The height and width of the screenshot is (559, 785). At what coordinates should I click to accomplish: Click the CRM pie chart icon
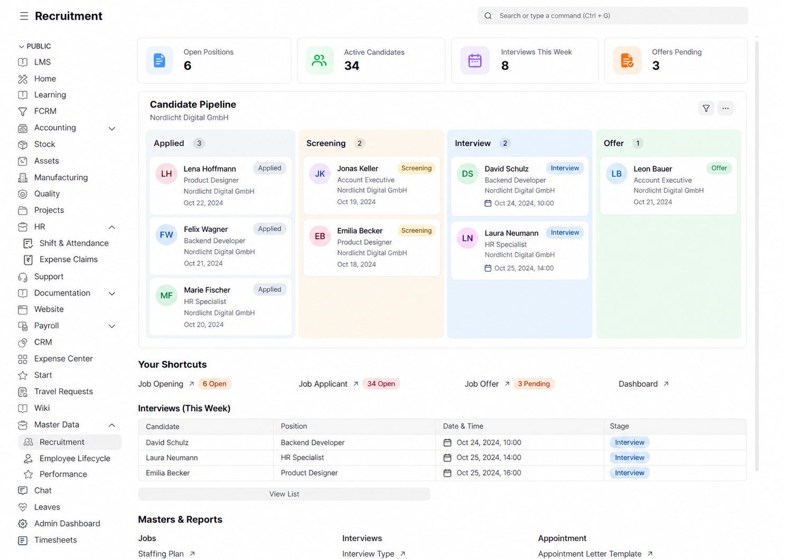click(x=23, y=343)
